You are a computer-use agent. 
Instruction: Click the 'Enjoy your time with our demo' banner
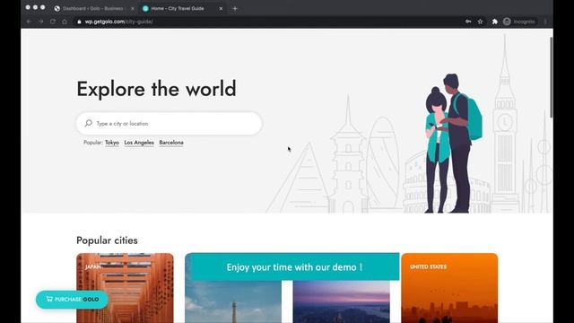tap(295, 267)
